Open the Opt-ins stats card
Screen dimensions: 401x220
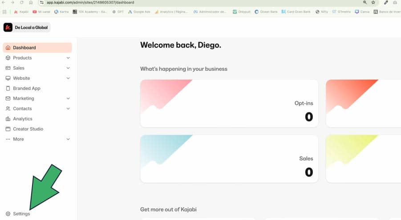click(x=229, y=103)
